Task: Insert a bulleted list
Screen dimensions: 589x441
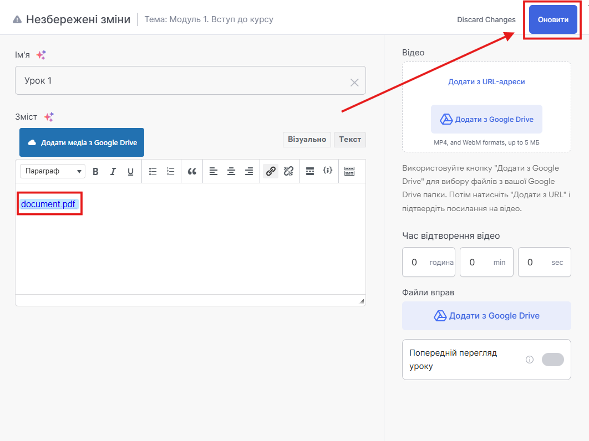Action: point(153,172)
